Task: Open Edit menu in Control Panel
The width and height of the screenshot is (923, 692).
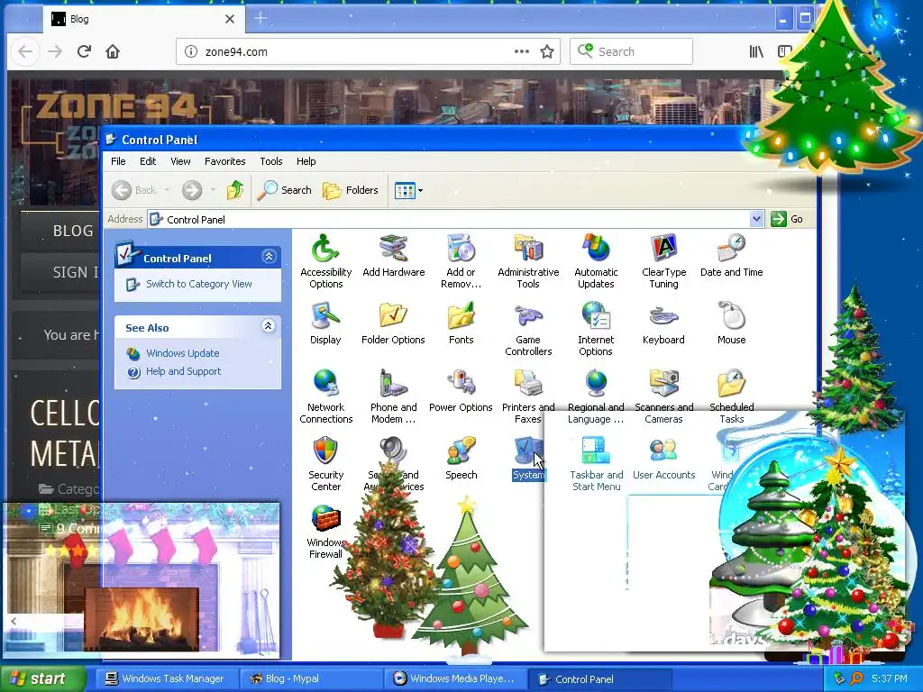Action: point(148,161)
